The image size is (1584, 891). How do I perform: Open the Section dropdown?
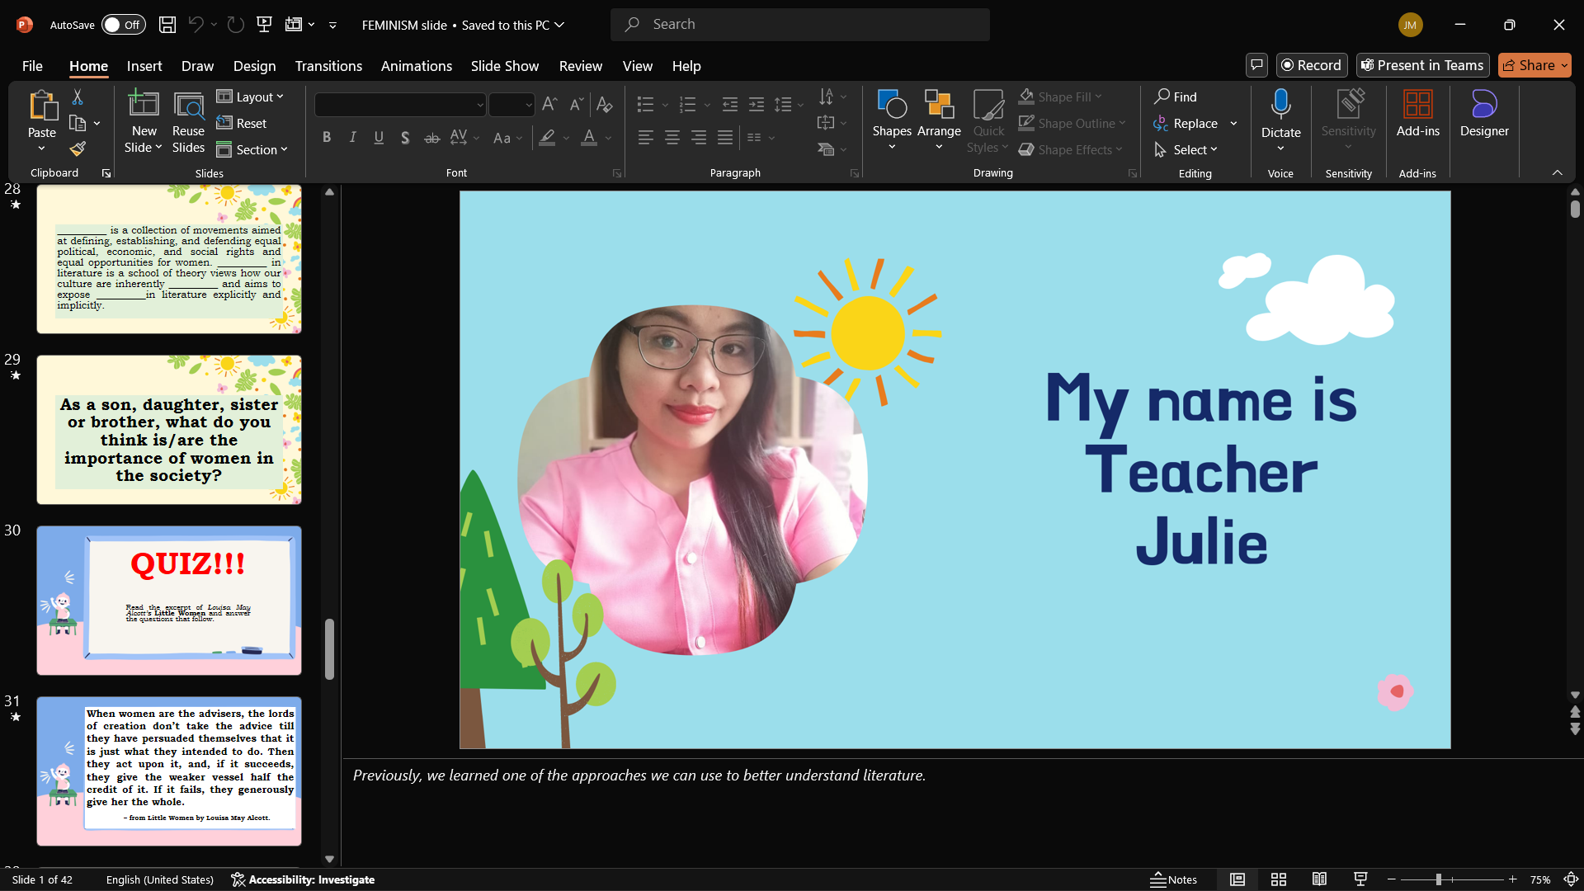252,150
